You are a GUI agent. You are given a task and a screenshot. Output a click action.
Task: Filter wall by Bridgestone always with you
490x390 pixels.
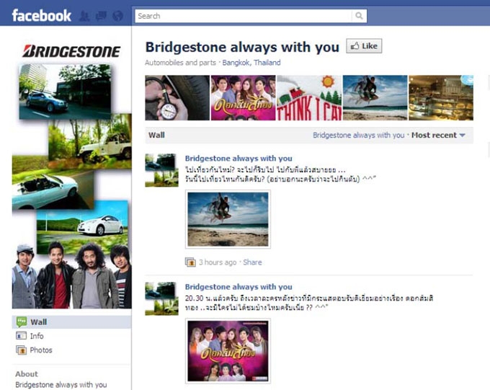(x=358, y=135)
